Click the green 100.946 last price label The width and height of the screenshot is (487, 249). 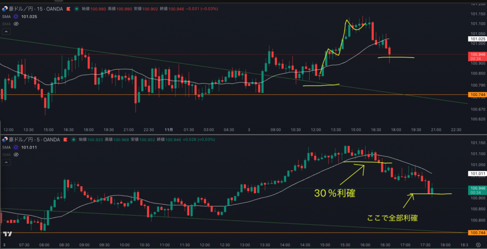477,190
